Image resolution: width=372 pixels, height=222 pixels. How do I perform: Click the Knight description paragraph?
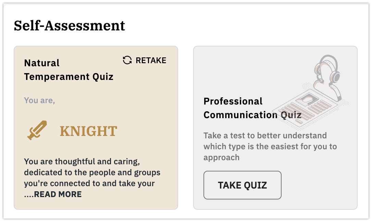click(92, 178)
